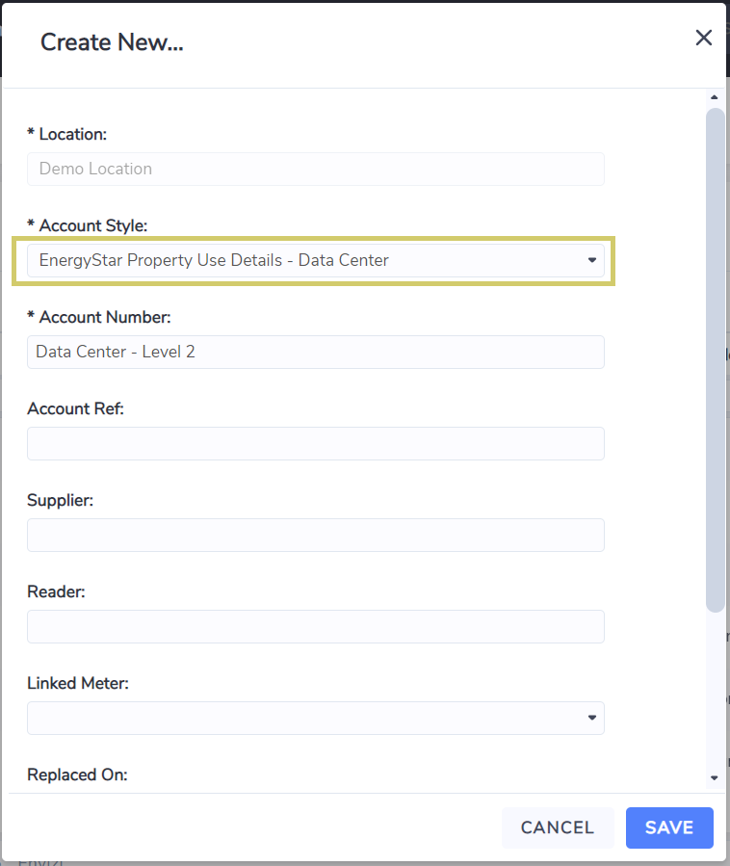The height and width of the screenshot is (866, 730).
Task: Click the Linked Meter label text
Action: coord(77,683)
